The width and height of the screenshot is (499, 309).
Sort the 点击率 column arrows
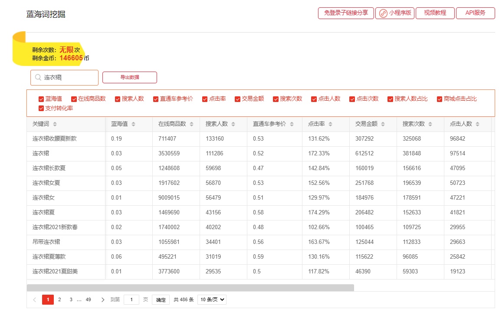click(x=332, y=124)
